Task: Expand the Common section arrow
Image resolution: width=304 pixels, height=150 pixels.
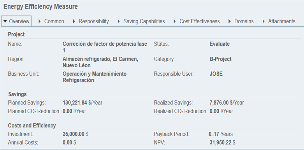Action: [x=40, y=21]
